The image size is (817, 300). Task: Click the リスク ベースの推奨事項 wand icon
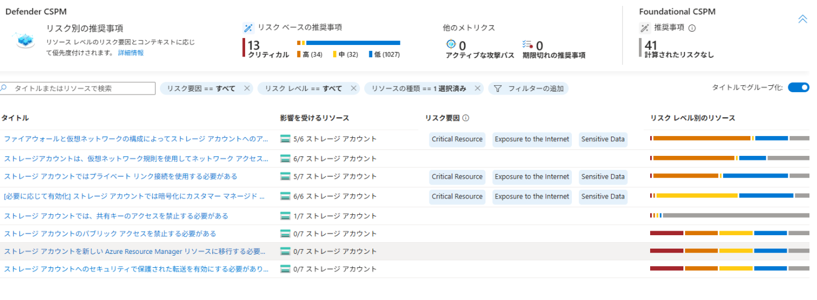[x=249, y=28]
